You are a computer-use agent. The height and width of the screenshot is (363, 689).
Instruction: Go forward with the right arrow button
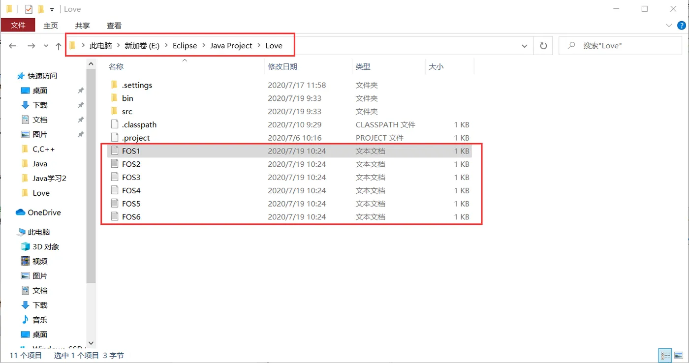coord(31,46)
